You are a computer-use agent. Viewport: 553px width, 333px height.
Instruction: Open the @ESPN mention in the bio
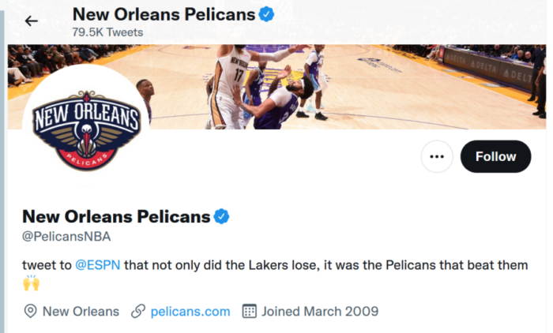tap(97, 265)
